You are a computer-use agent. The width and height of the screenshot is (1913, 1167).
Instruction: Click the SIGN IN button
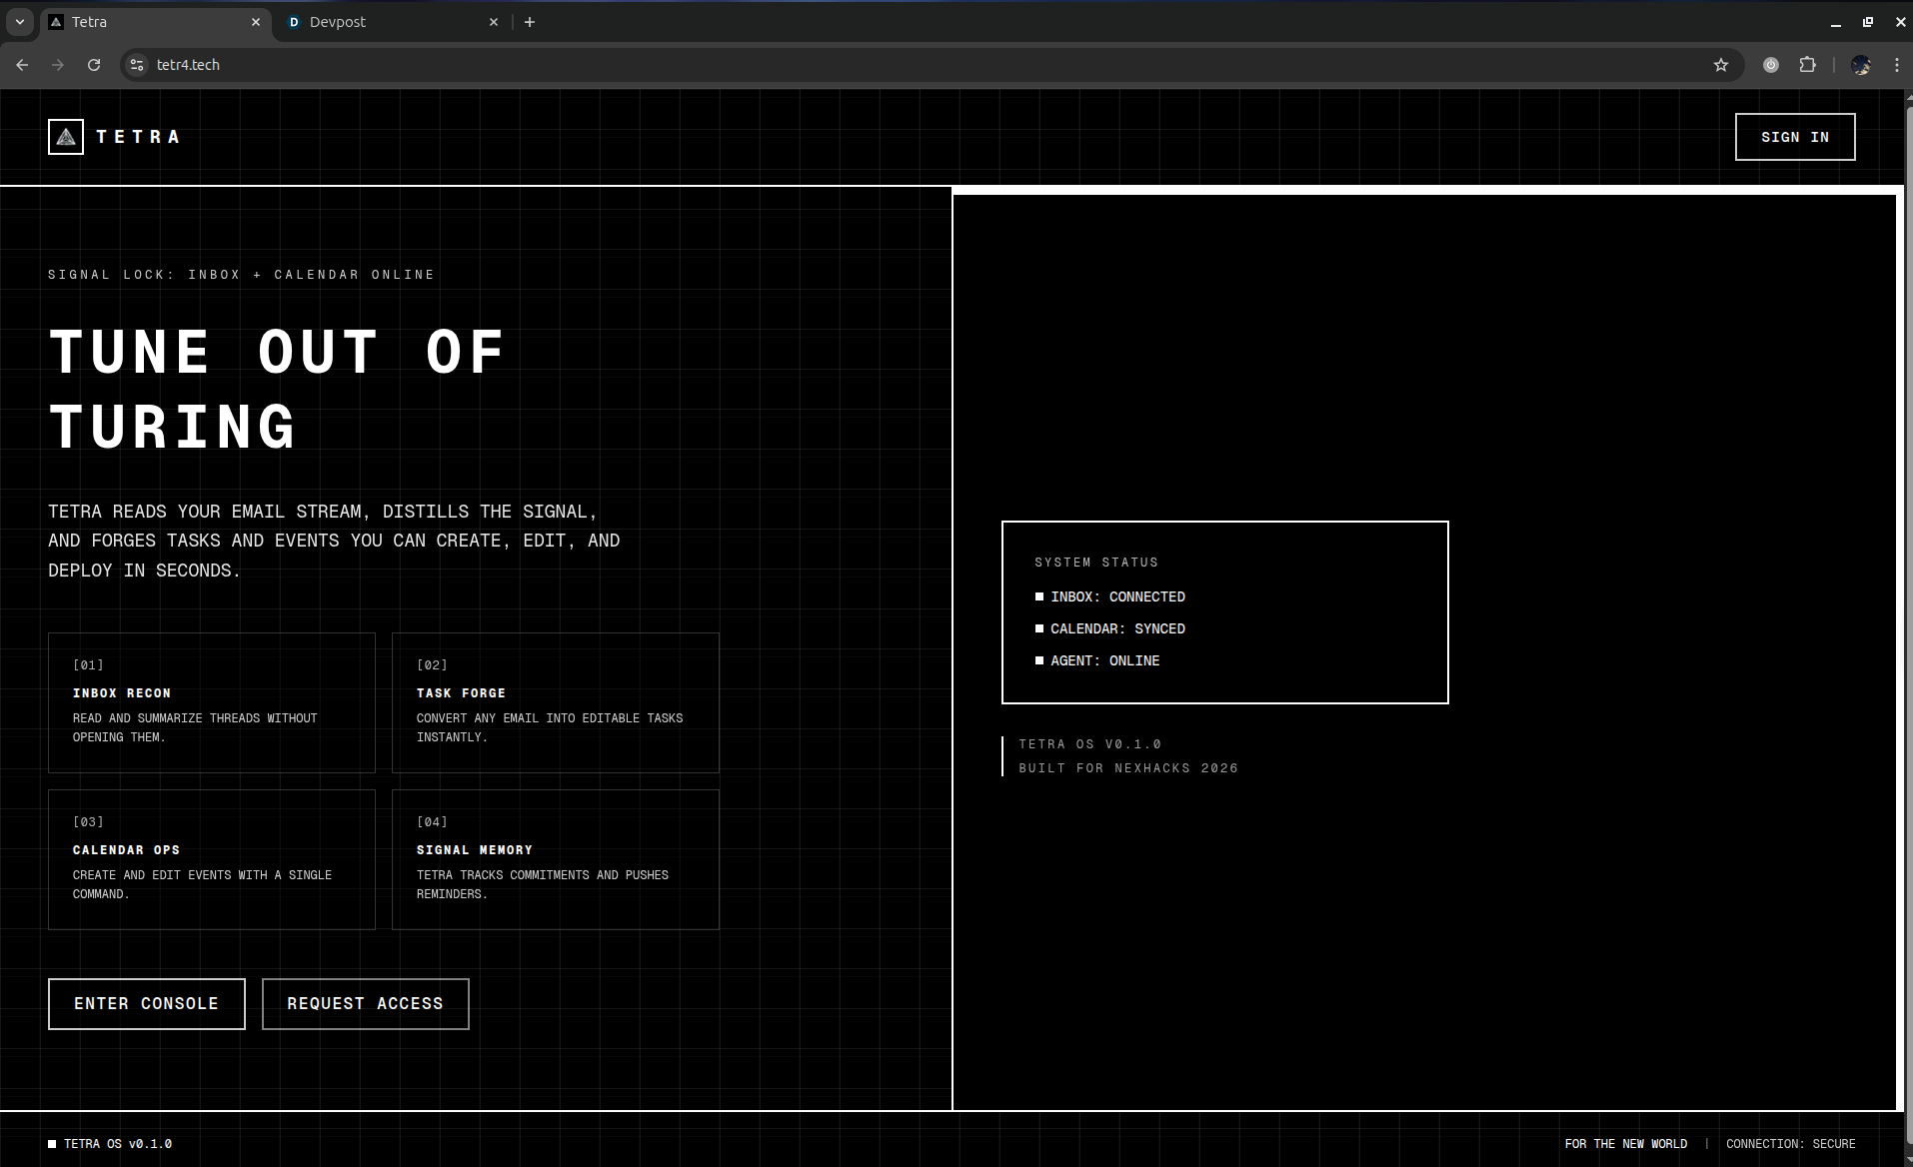(x=1795, y=137)
